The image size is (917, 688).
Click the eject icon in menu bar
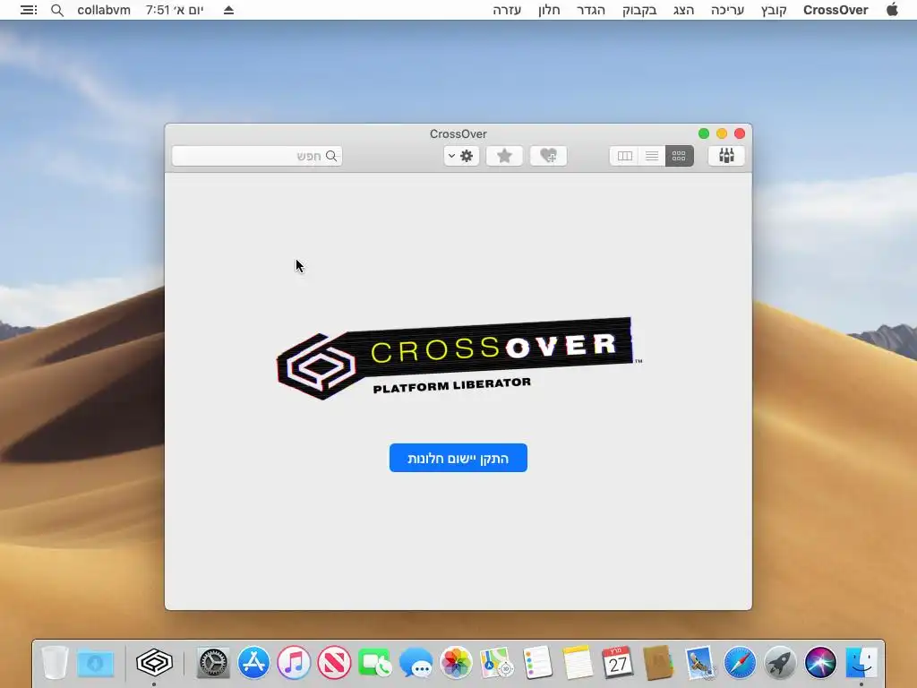(228, 10)
